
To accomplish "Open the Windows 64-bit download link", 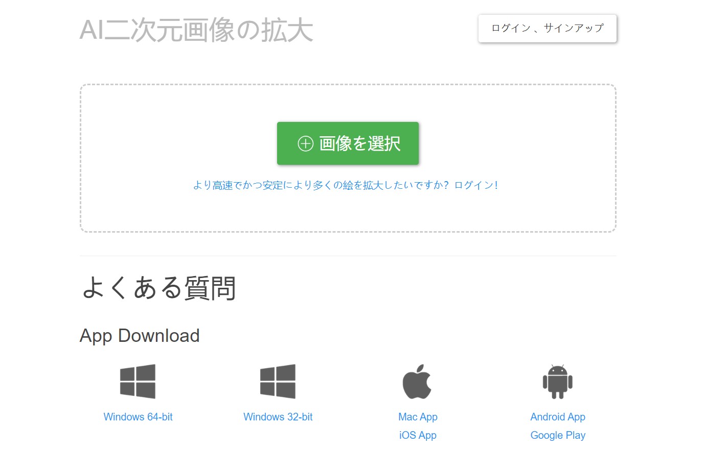I will pyautogui.click(x=138, y=417).
